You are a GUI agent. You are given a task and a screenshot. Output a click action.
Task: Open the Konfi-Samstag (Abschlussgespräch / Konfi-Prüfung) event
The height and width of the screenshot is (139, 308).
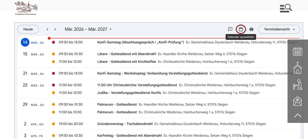141,42
